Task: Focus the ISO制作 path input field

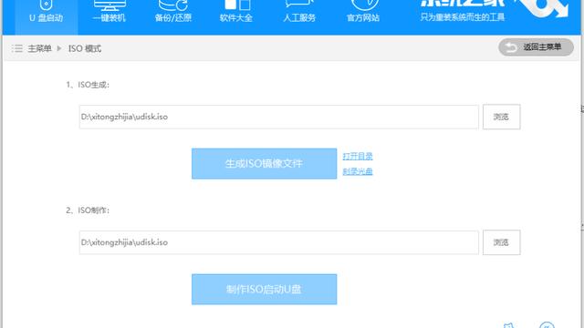Action: coord(278,242)
